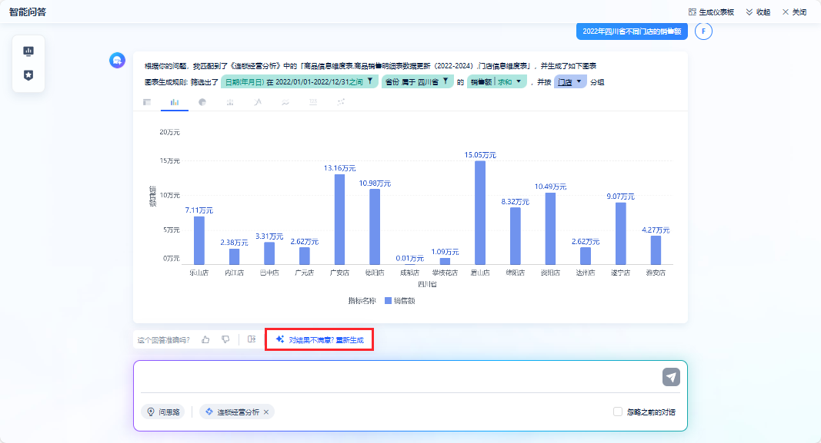821x443 pixels.
Task: Open the date filter funnel icon
Action: tap(370, 81)
